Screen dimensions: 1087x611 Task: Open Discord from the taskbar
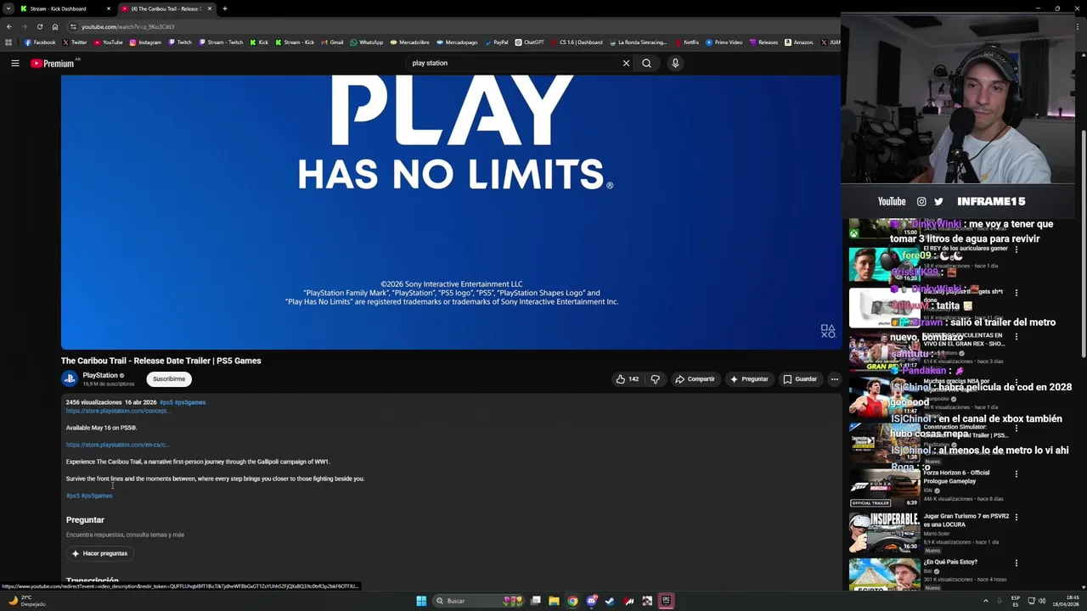[x=591, y=601]
